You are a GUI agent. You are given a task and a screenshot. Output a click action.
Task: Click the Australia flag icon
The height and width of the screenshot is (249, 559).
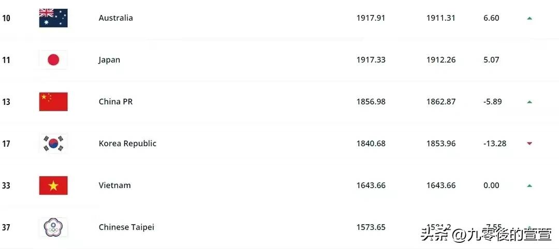click(53, 18)
